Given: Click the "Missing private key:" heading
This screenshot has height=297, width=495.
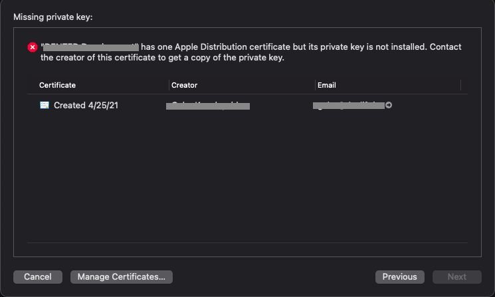Looking at the screenshot, I should tap(53, 17).
